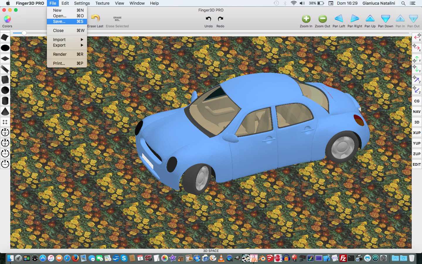Open Notification Center list icon

click(413, 3)
